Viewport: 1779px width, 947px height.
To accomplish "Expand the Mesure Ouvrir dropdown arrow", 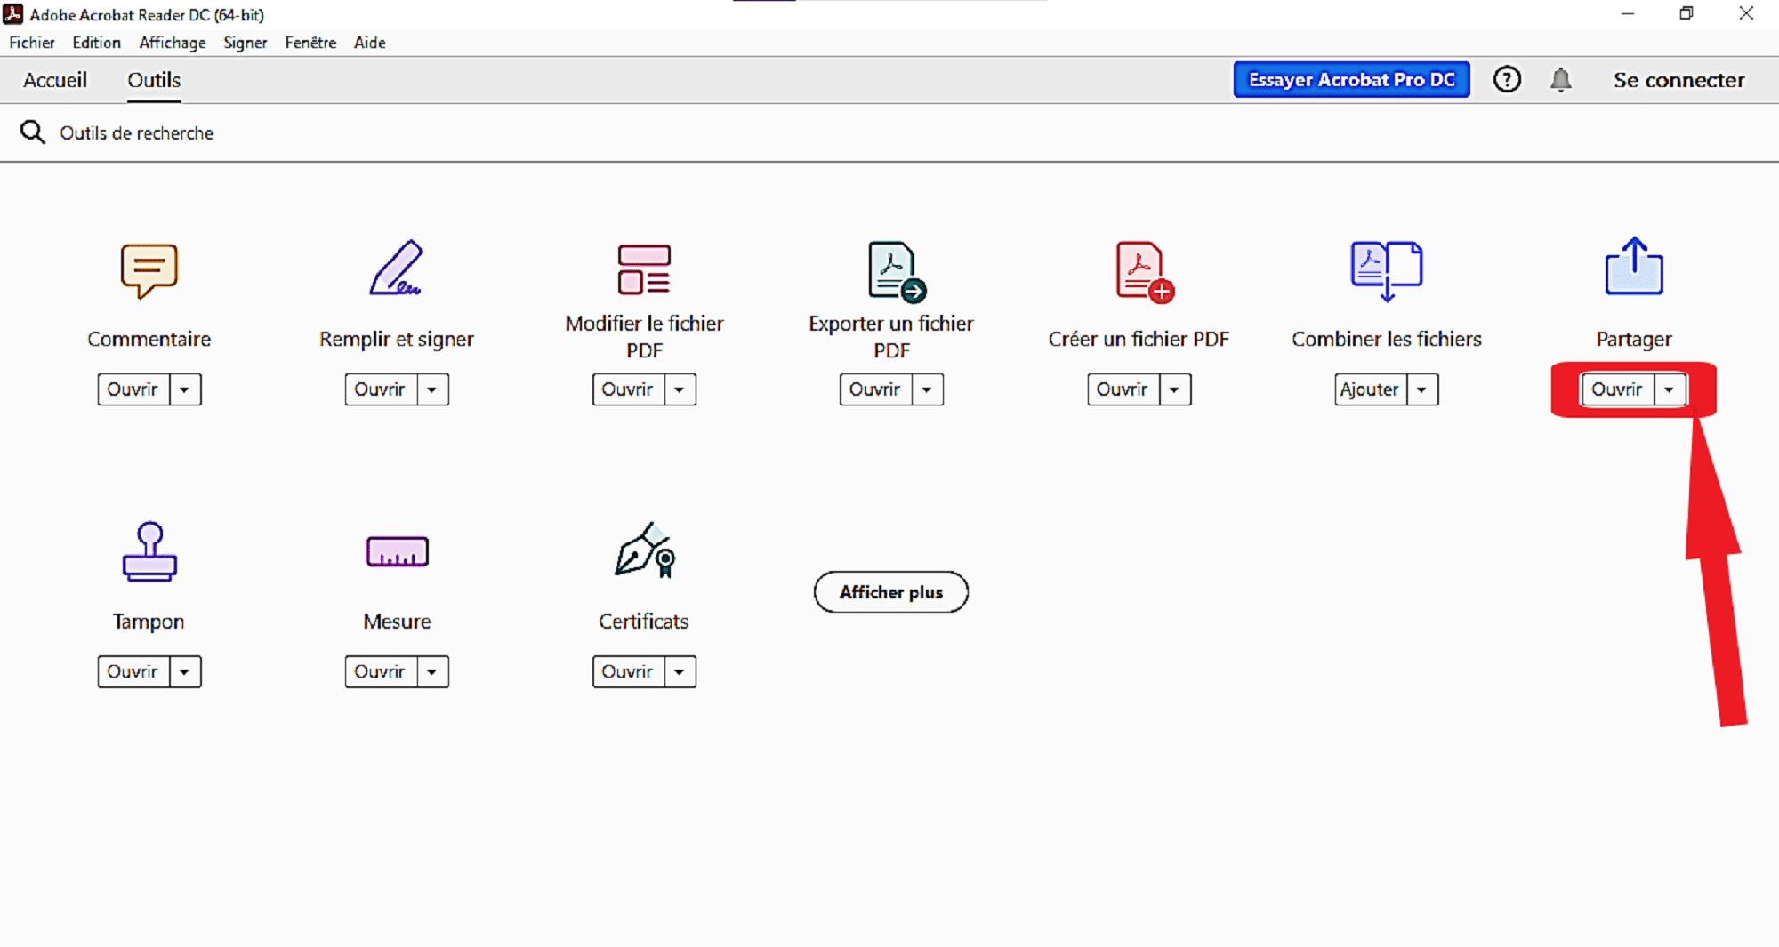I will [432, 671].
